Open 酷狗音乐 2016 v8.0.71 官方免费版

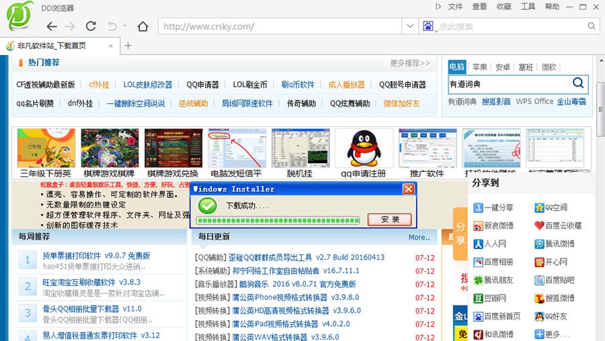[298, 285]
